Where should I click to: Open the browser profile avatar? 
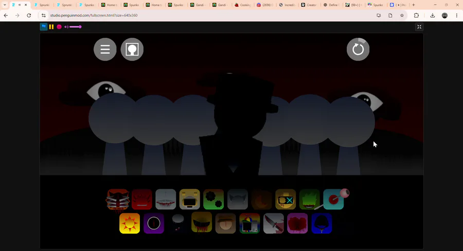(x=444, y=15)
